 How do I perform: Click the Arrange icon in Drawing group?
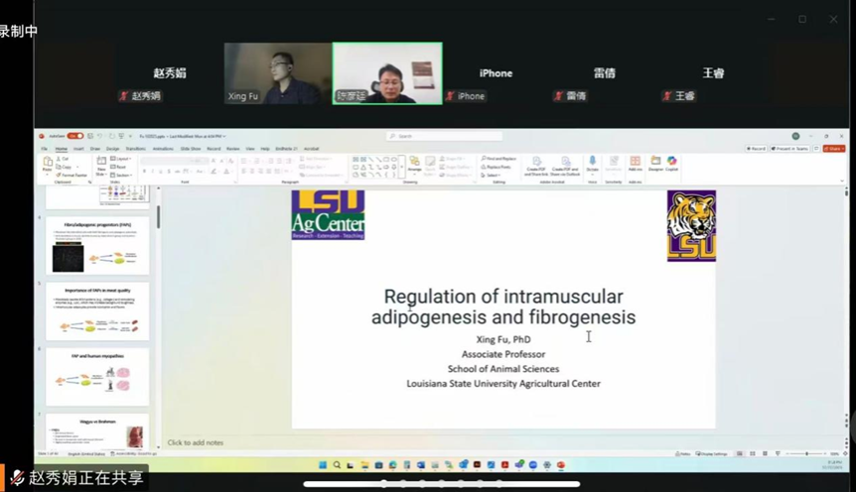click(x=415, y=164)
